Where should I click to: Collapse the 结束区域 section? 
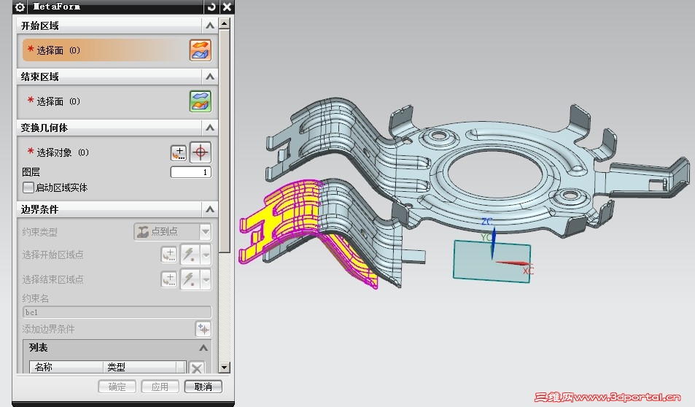pos(209,77)
